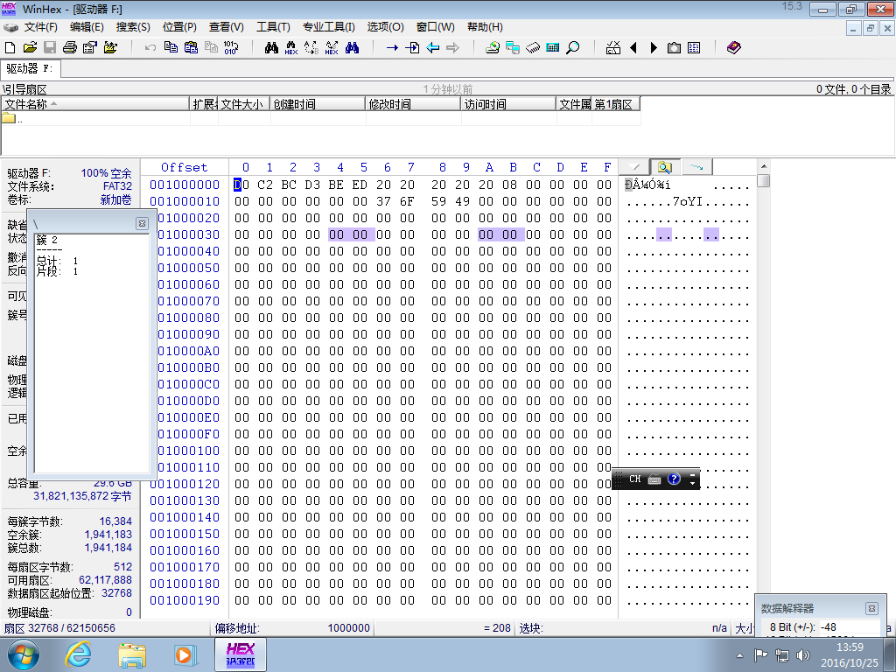
Task: Close the cluster 2 info popup panel
Action: click(x=143, y=223)
